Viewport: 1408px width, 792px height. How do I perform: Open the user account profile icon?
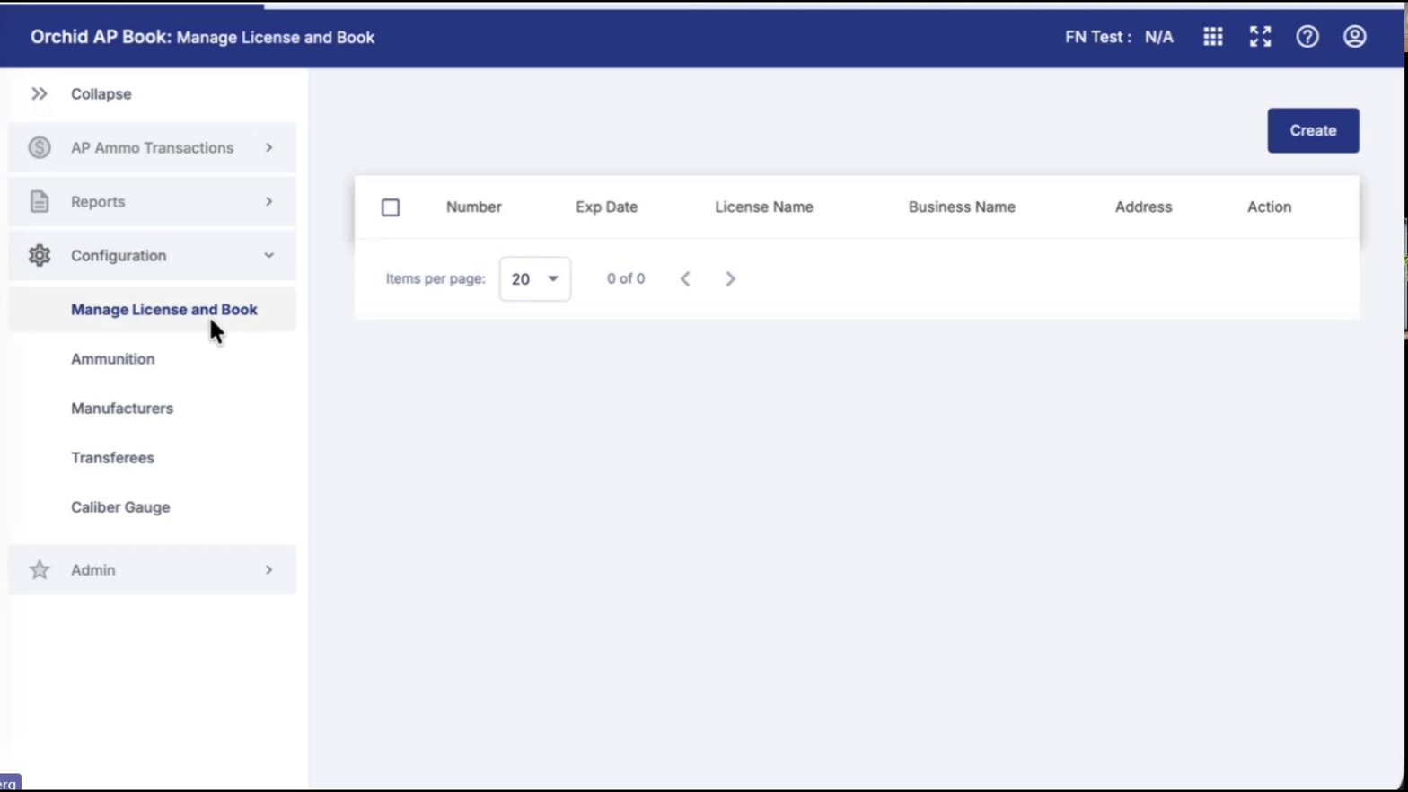pyautogui.click(x=1354, y=37)
